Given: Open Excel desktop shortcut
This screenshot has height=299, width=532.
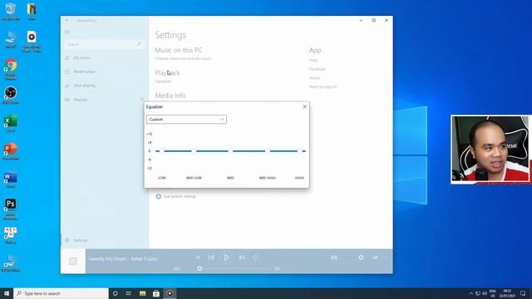Looking at the screenshot, I should click(11, 123).
